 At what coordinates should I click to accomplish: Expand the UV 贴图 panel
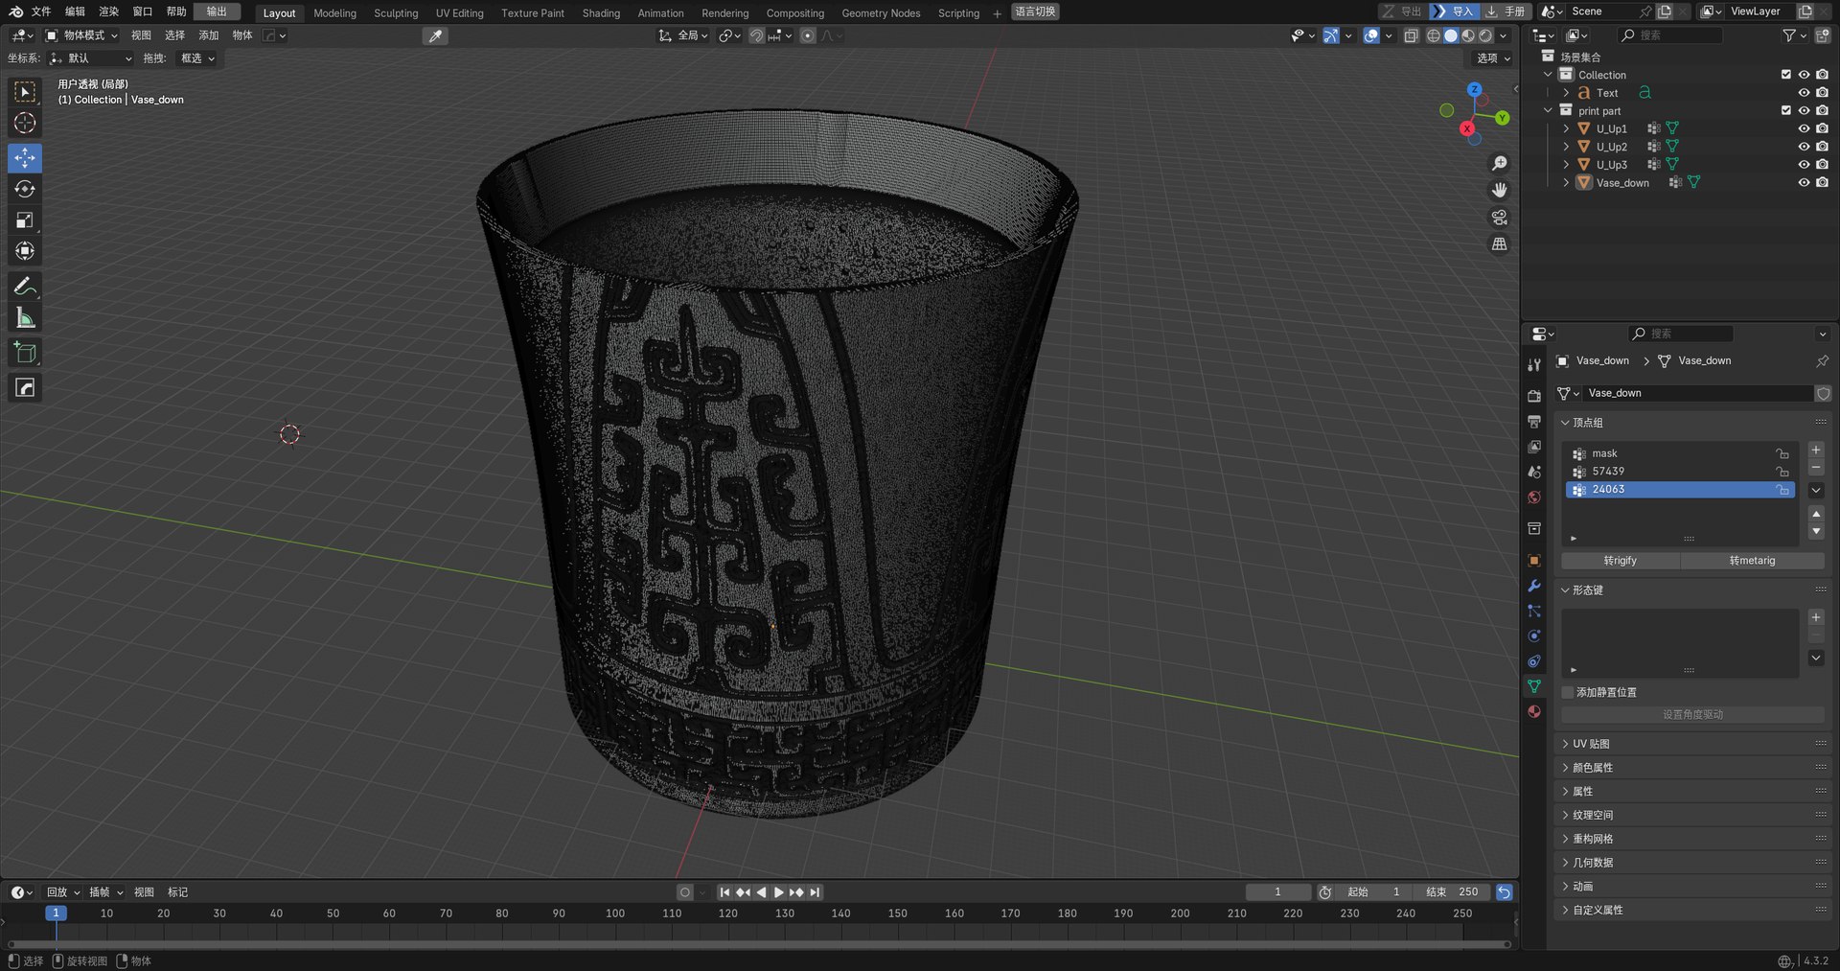[x=1692, y=744]
